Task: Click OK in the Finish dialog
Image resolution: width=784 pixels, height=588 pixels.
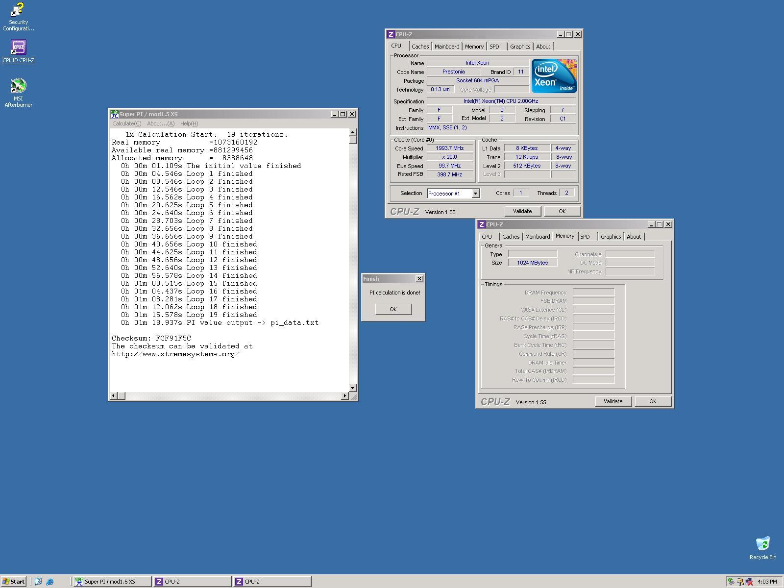Action: tap(393, 309)
